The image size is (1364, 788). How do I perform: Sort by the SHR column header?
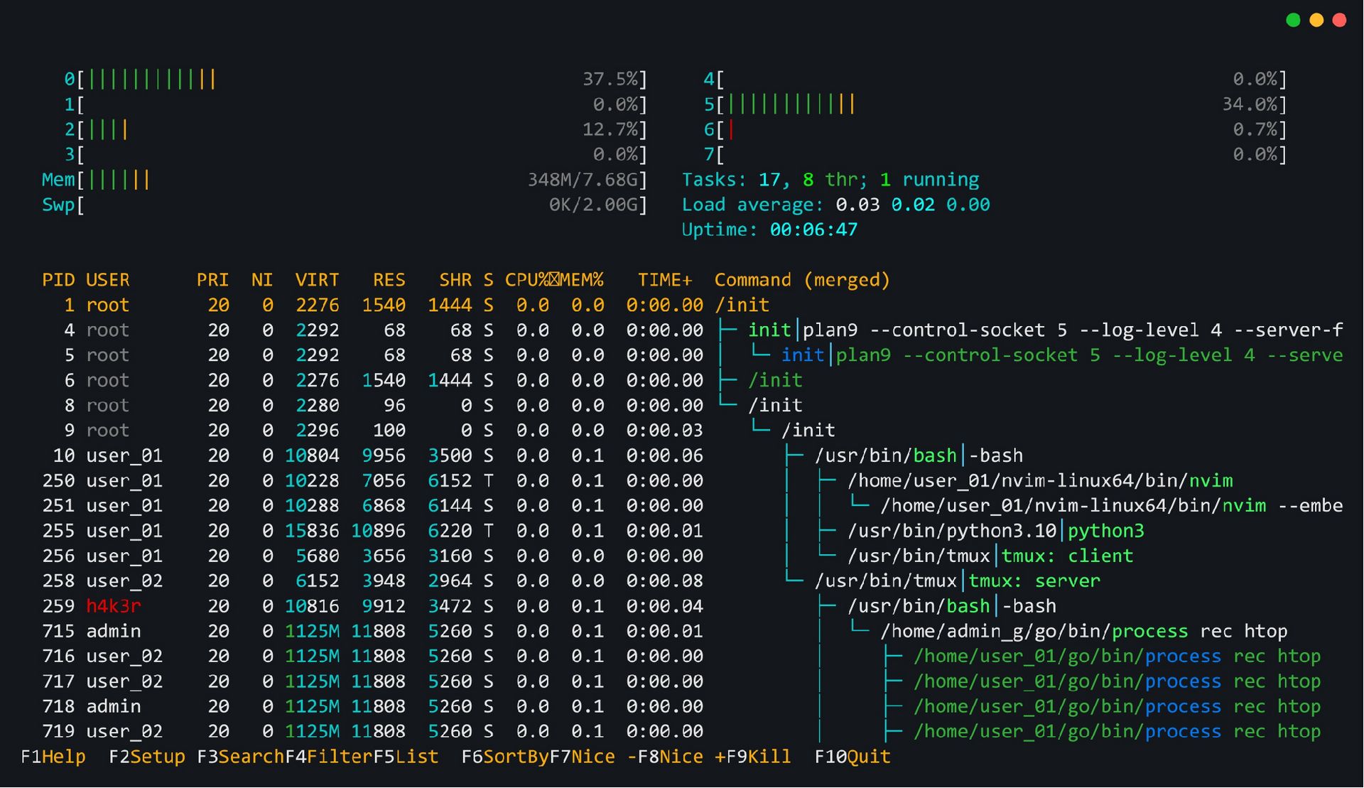455,280
